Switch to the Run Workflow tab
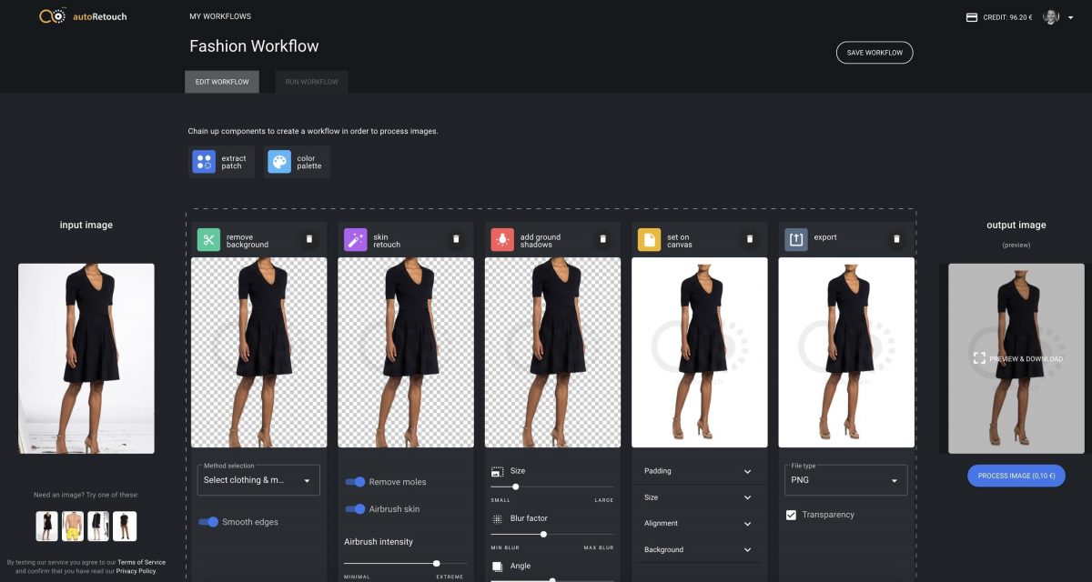1092x582 pixels. [312, 82]
